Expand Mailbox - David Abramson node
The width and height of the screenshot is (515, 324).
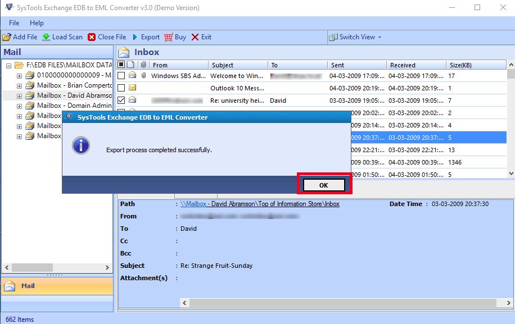click(19, 96)
